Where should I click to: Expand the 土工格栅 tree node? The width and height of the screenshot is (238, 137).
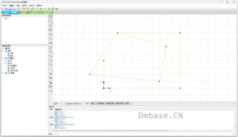[x=3, y=73]
